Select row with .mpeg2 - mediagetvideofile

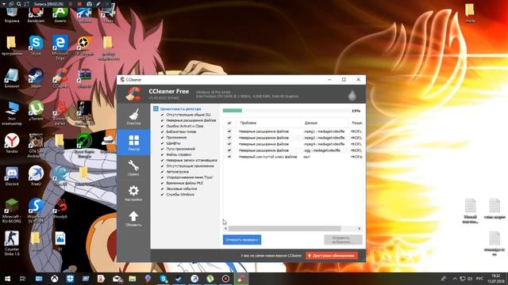[x=293, y=138]
